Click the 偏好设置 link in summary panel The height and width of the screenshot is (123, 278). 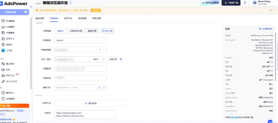pyautogui.click(x=234, y=117)
